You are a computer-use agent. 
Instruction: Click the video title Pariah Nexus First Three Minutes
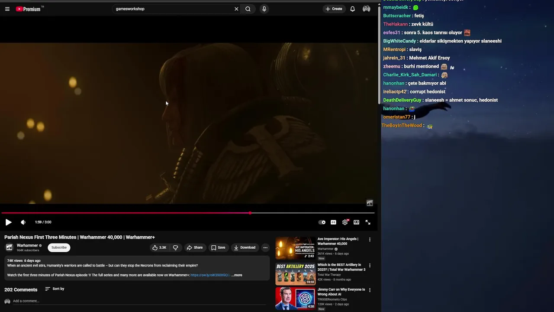[80, 237]
